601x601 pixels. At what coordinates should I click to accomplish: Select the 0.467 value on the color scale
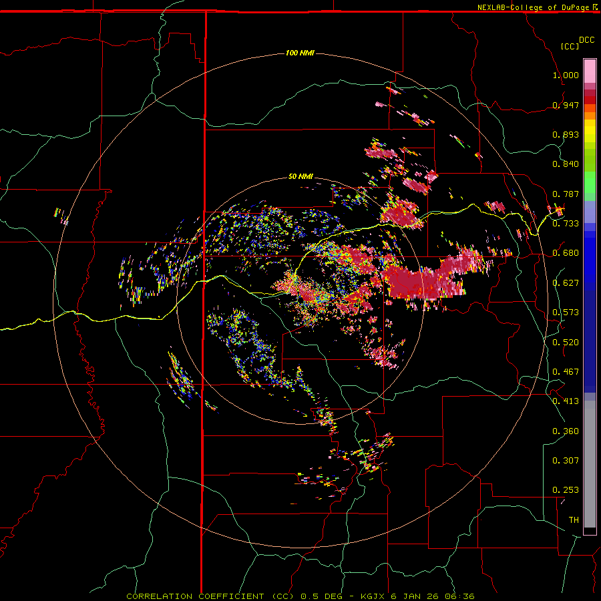click(566, 371)
